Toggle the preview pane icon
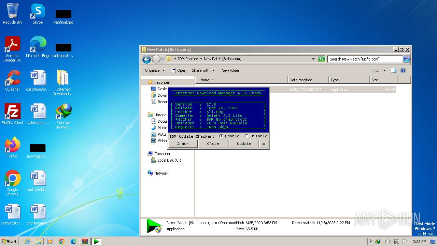Screen dimensions: 437x246 click(x=393, y=70)
